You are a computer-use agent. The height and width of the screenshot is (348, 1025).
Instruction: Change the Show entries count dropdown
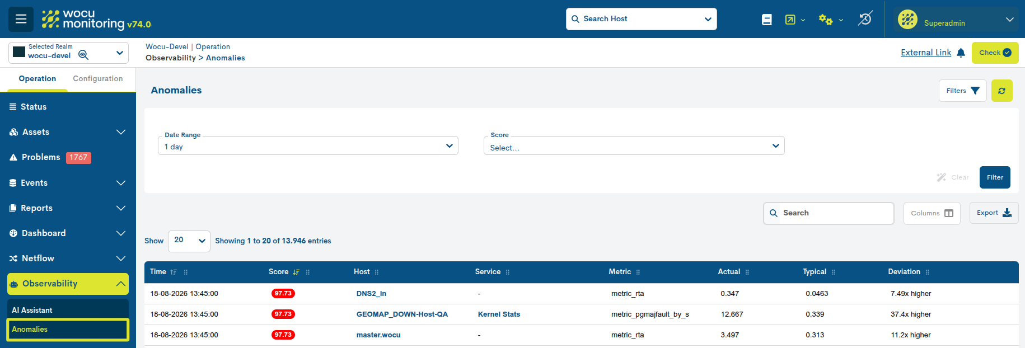(x=189, y=241)
